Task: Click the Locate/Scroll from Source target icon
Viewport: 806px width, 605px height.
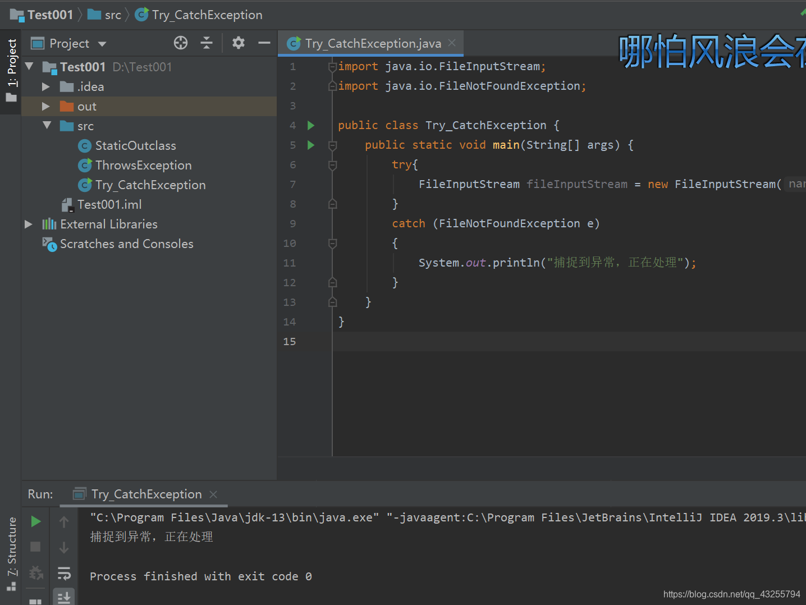Action: (181, 43)
